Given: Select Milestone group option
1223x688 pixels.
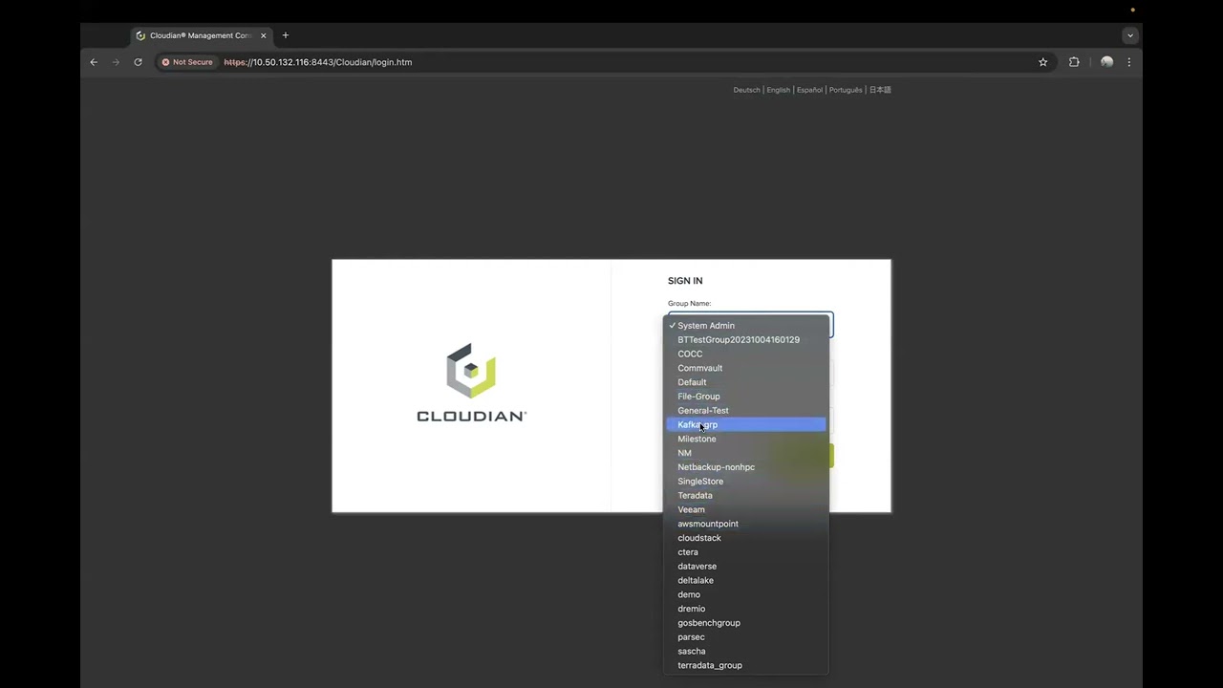Looking at the screenshot, I should coord(745,439).
